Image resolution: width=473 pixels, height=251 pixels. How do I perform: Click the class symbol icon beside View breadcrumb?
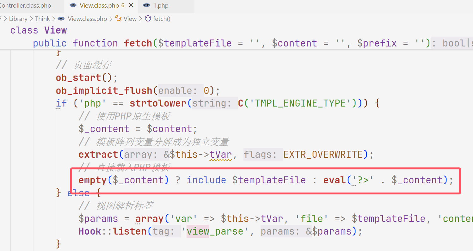click(118, 19)
